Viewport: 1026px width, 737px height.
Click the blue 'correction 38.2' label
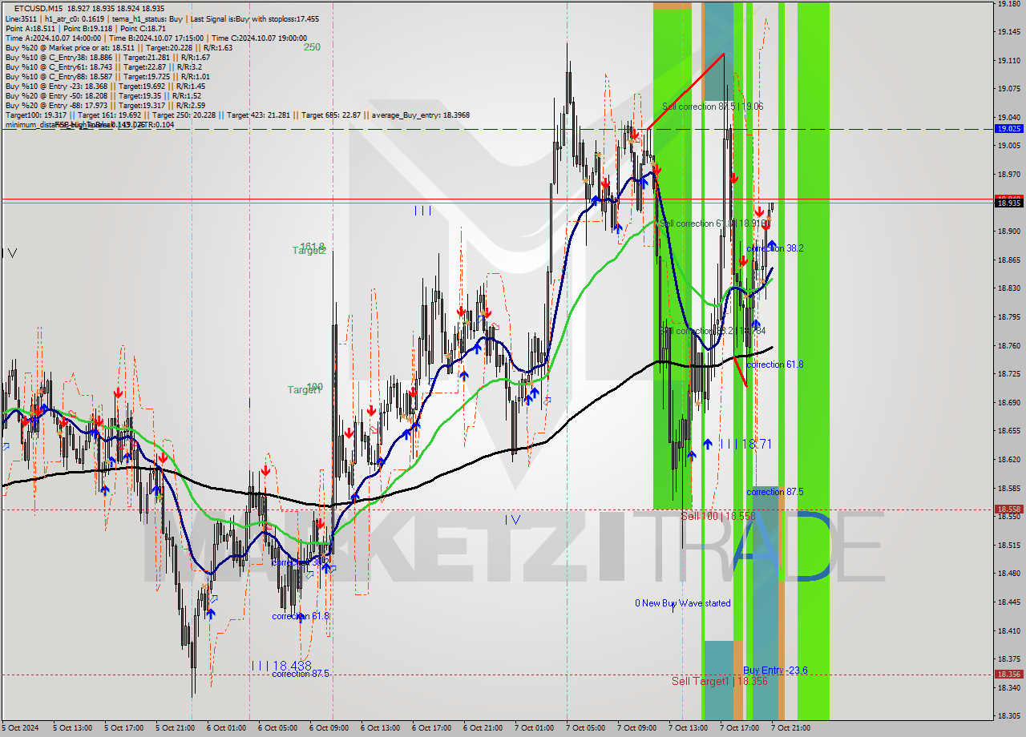click(x=775, y=248)
